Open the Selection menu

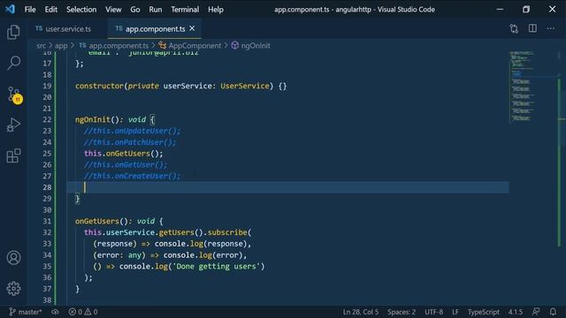click(x=81, y=10)
